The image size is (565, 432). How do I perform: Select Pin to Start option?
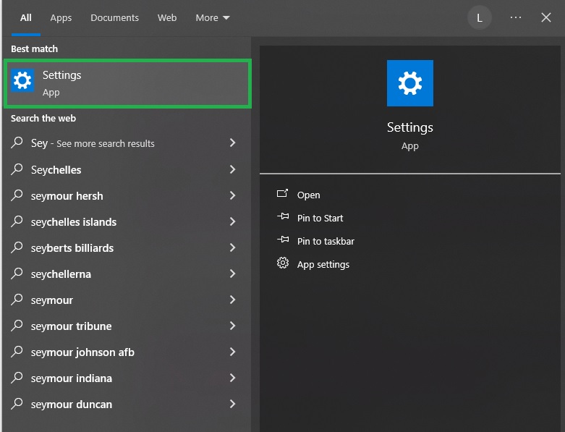320,218
